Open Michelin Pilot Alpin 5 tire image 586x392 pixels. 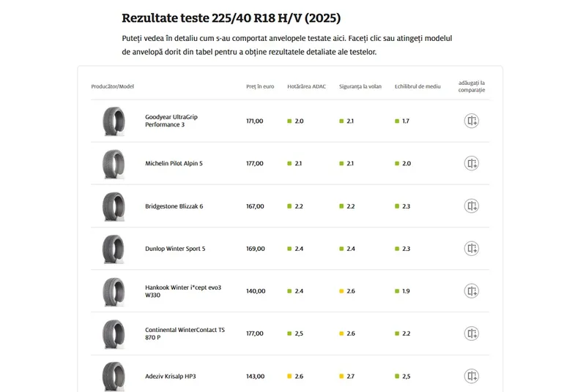tap(114, 164)
